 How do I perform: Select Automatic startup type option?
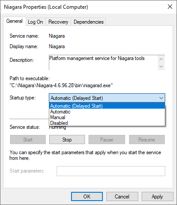(x=107, y=112)
